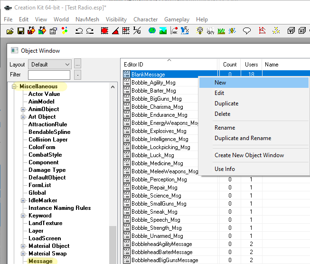Click the category tree scrollbar thumb
The image size is (310, 264).
(113, 245)
